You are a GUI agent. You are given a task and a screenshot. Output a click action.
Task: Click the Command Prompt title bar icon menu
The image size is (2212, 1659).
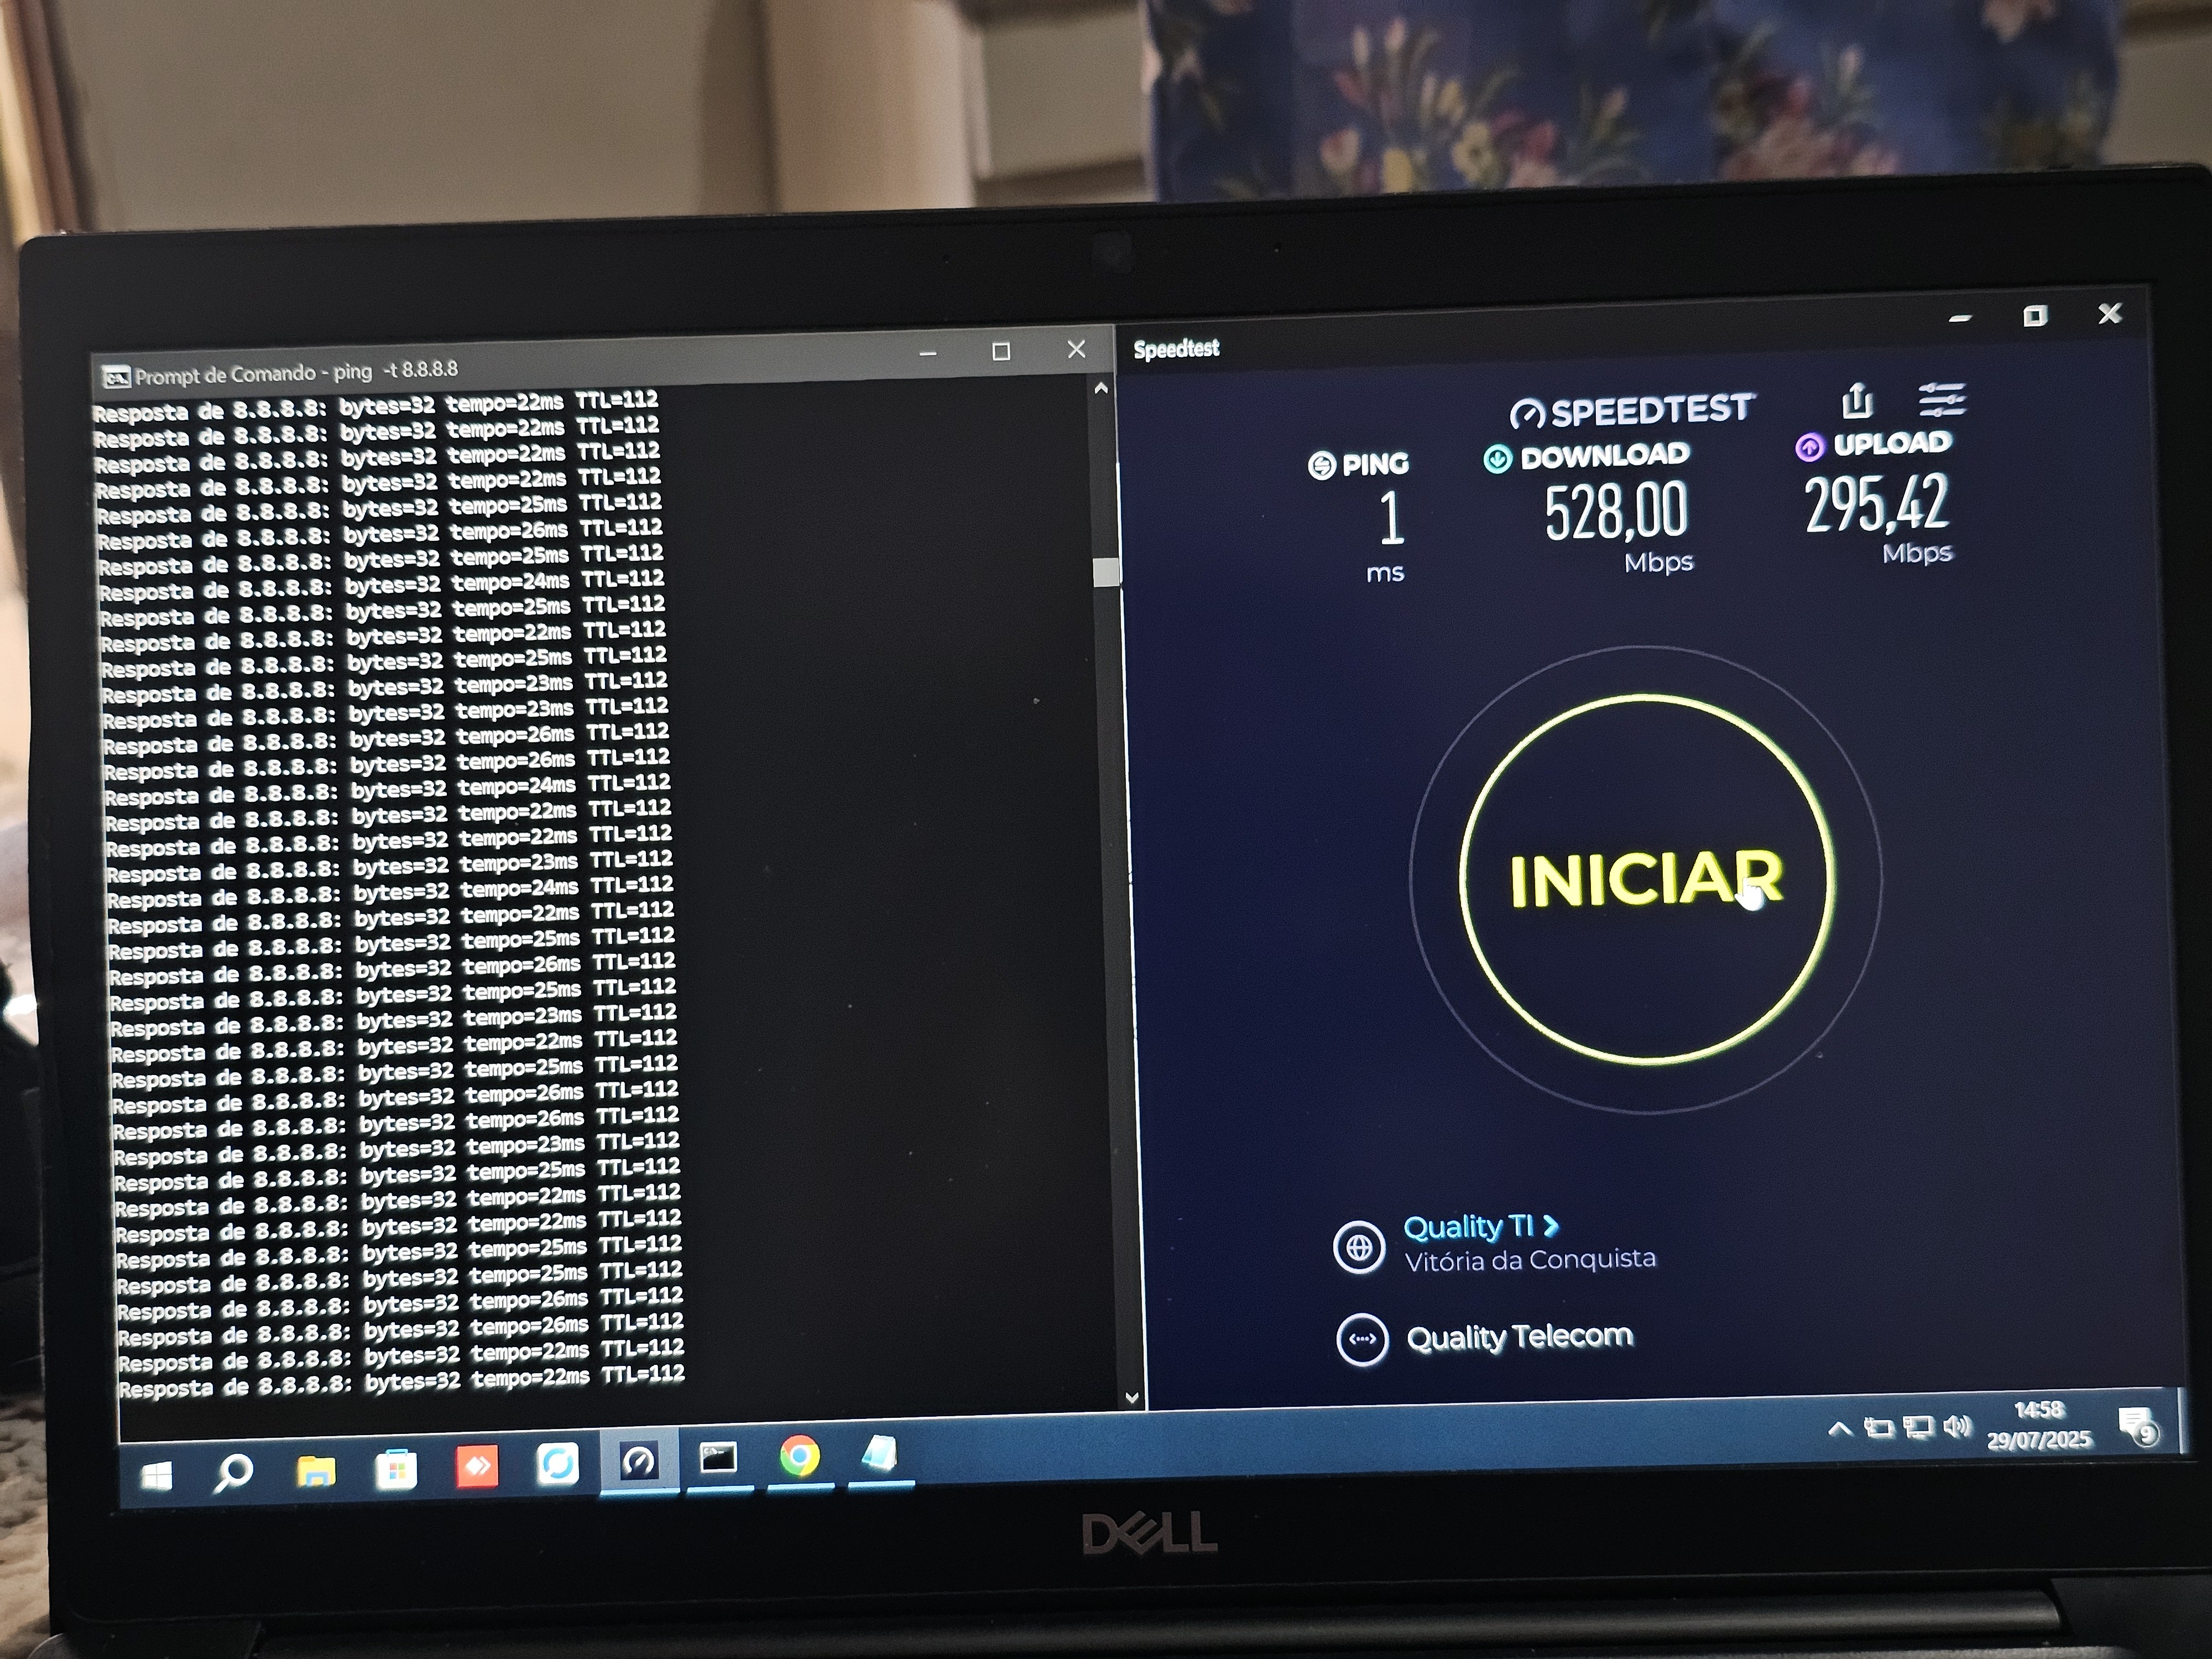click(x=116, y=378)
